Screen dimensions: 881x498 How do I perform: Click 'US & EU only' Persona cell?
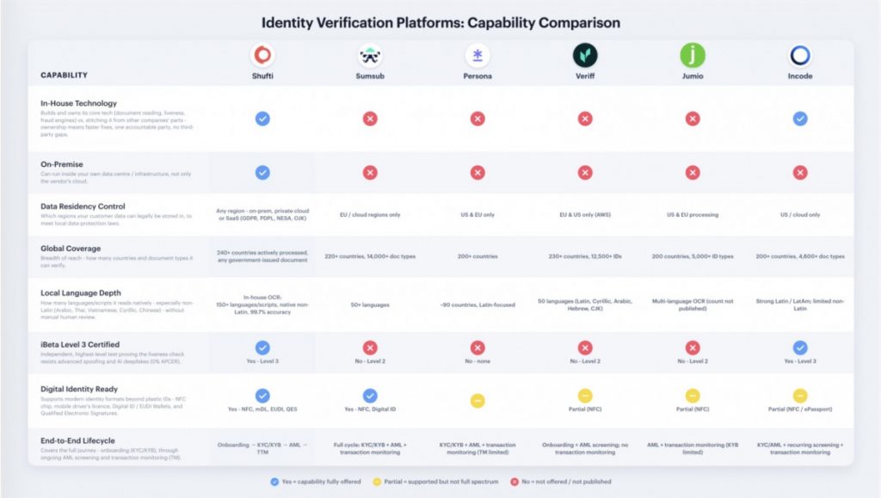pyautogui.click(x=477, y=214)
